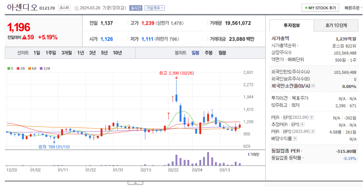Click the +5.19% change rate
The height and width of the screenshot is (187, 364).
point(48,37)
